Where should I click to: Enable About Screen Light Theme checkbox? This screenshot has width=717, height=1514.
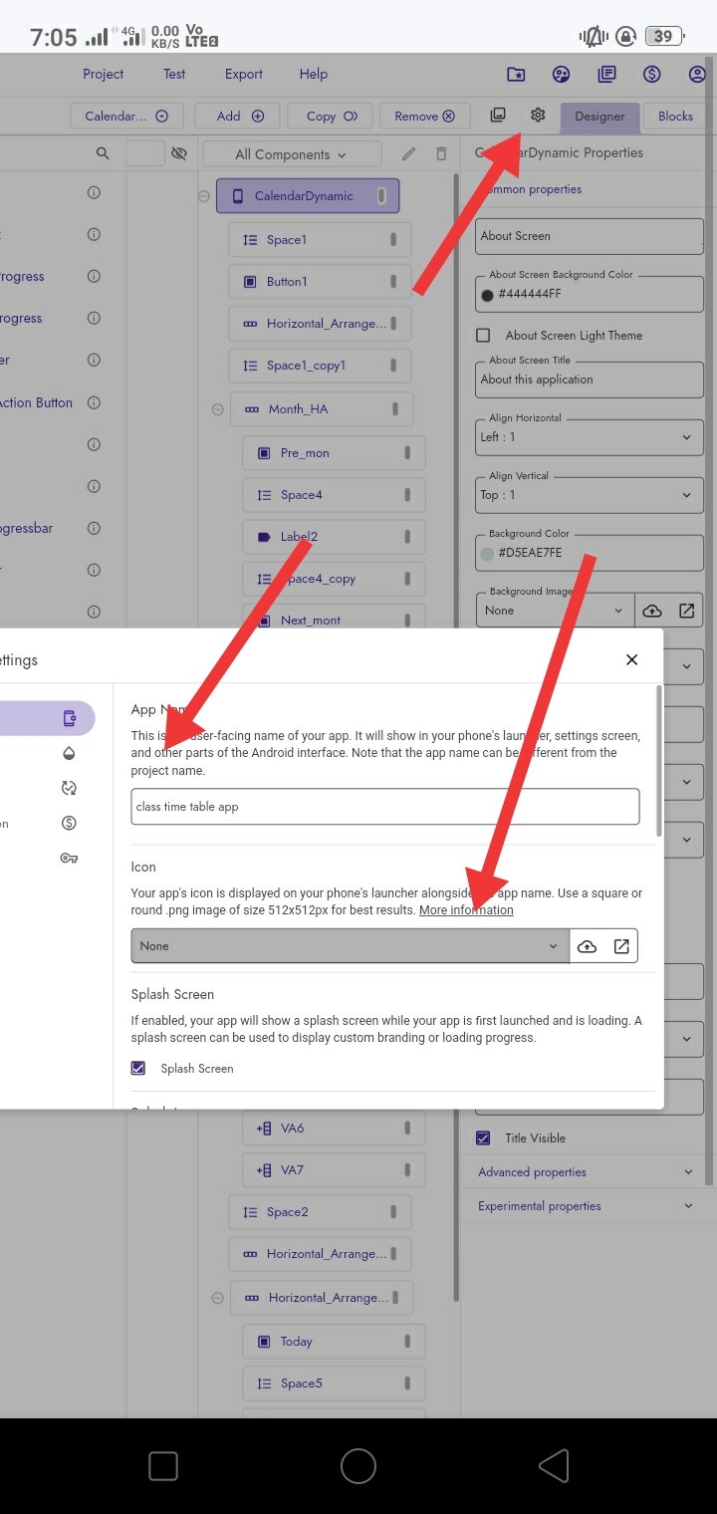[484, 336]
